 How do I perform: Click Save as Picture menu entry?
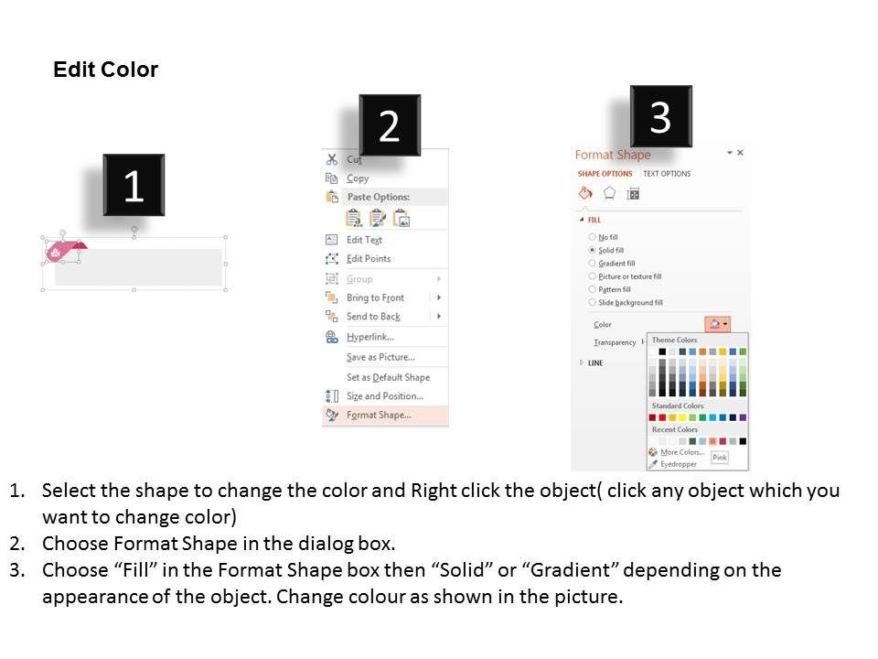(x=380, y=357)
